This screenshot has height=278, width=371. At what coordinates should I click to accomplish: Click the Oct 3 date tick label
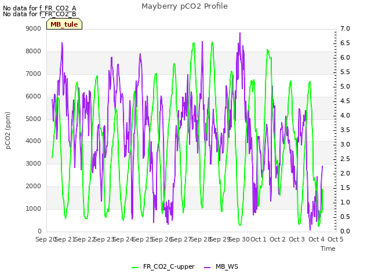tap(297, 239)
